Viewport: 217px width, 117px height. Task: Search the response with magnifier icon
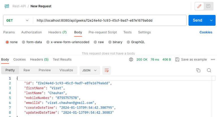tap(209, 70)
